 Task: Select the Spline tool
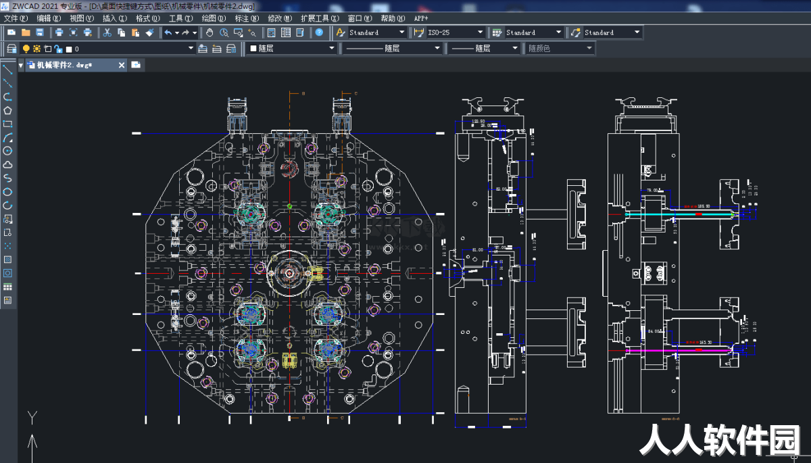pos(8,178)
